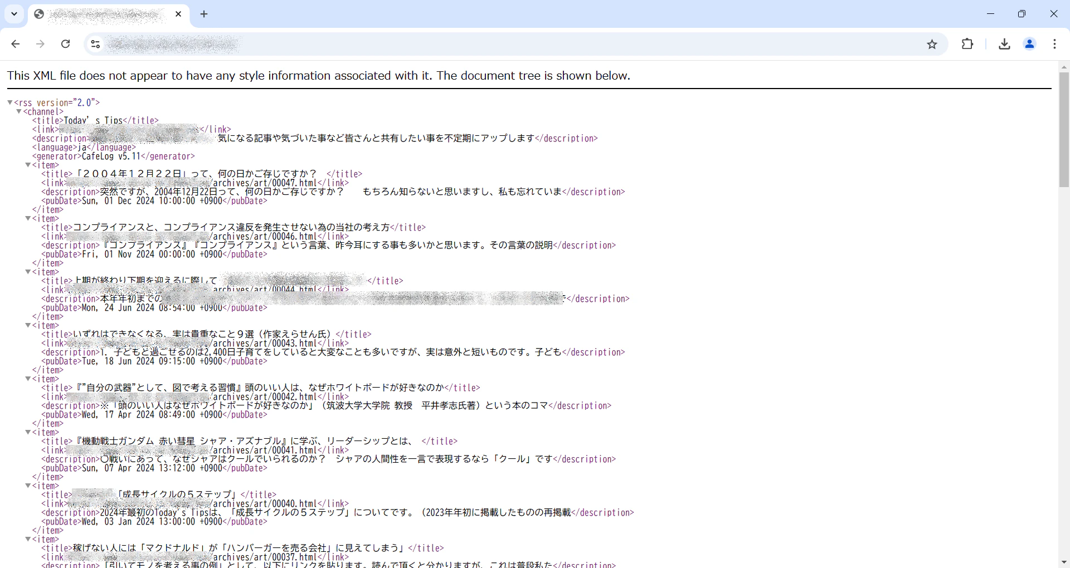Close the current browser tab

pyautogui.click(x=178, y=14)
